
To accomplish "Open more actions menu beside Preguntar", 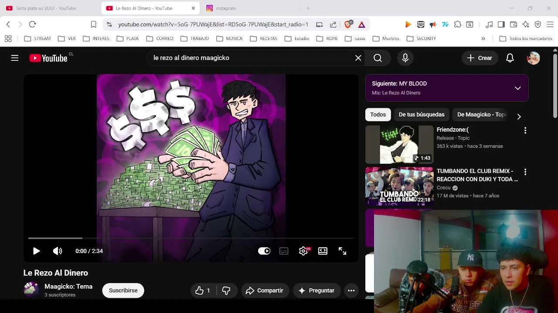I will (351, 290).
